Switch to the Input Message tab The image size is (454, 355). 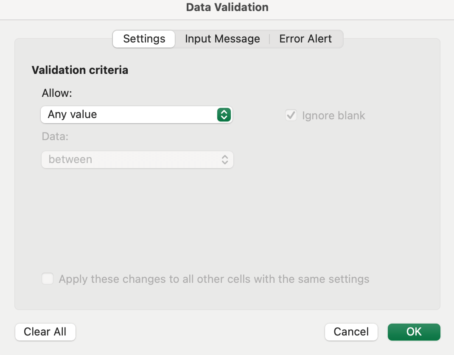click(x=222, y=39)
